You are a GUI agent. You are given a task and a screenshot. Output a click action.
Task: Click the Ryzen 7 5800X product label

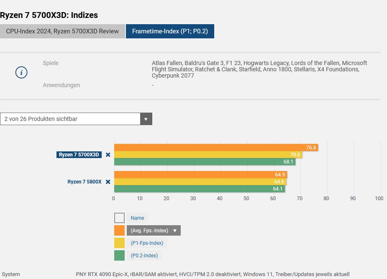coord(85,182)
